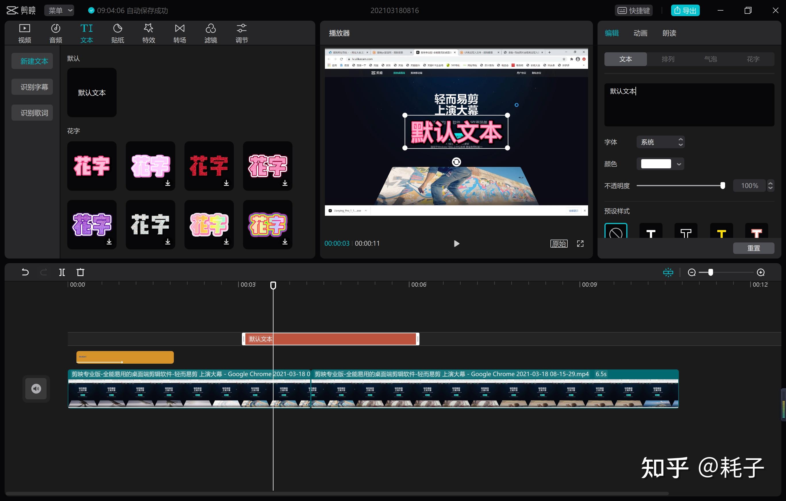Image resolution: width=786 pixels, height=501 pixels.
Task: Open the 菜单 dropdown menu
Action: (x=59, y=10)
